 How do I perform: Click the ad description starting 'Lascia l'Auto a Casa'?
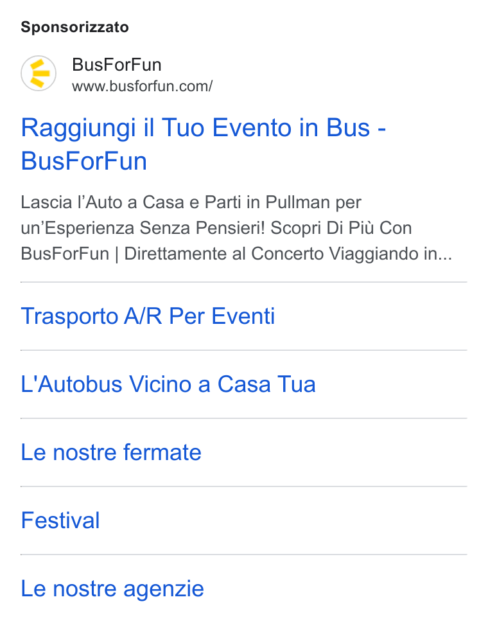pos(236,228)
